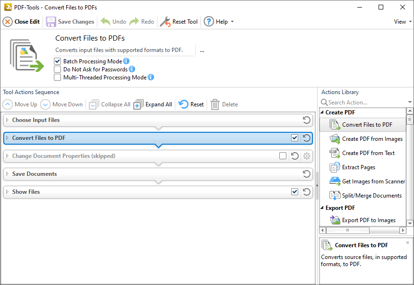Close the Convert Files to PDF description panel
The height and width of the screenshot is (285, 414).
408,242
